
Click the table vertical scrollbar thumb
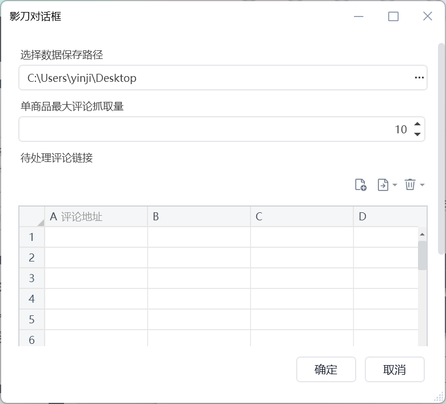(422, 255)
